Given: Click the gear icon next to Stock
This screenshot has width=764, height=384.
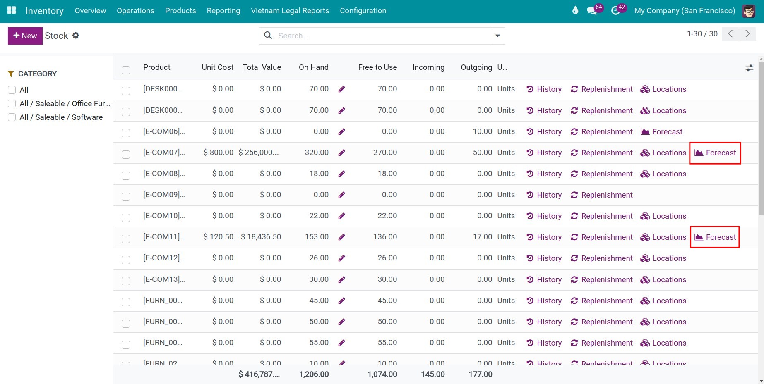Looking at the screenshot, I should [76, 36].
